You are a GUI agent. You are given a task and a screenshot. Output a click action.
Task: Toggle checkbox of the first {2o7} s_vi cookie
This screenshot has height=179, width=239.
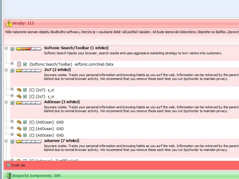coord(25,90)
